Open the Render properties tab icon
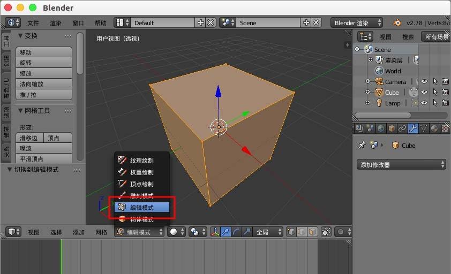 point(359,128)
